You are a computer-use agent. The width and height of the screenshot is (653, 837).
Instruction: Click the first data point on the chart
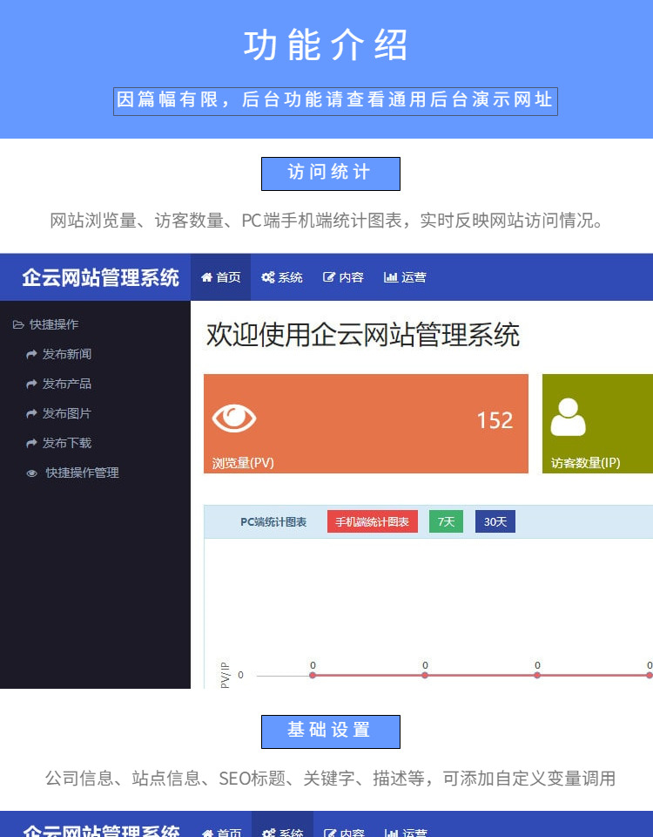313,675
